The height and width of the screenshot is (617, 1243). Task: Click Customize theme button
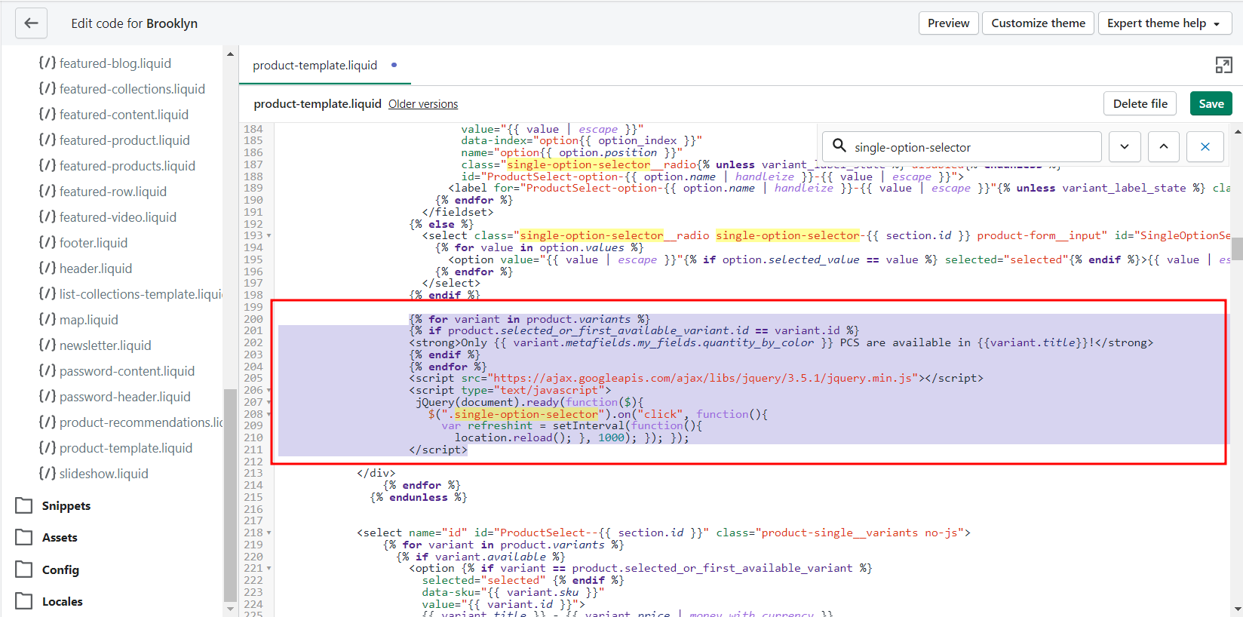pos(1039,23)
